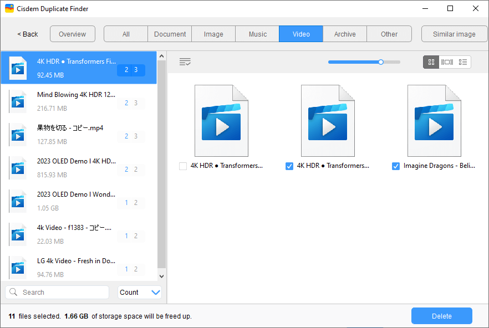The image size is (489, 328).
Task: Switch to the Music tab
Action: pyautogui.click(x=257, y=34)
